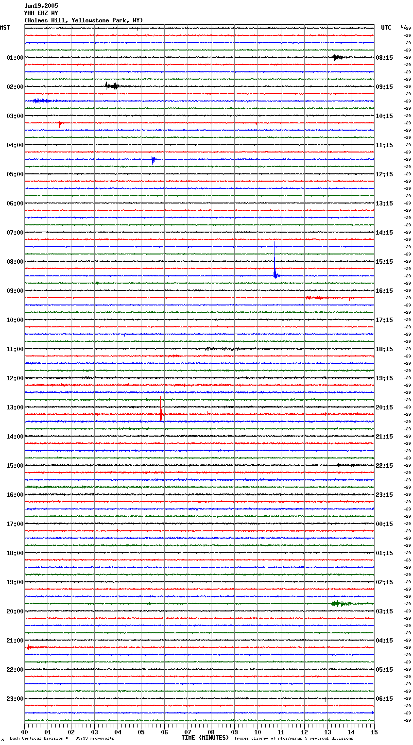Click the Holmes Hill, Yellowstone Park title

click(x=84, y=20)
